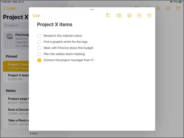Close the Project X items note popup

[x=36, y=15]
